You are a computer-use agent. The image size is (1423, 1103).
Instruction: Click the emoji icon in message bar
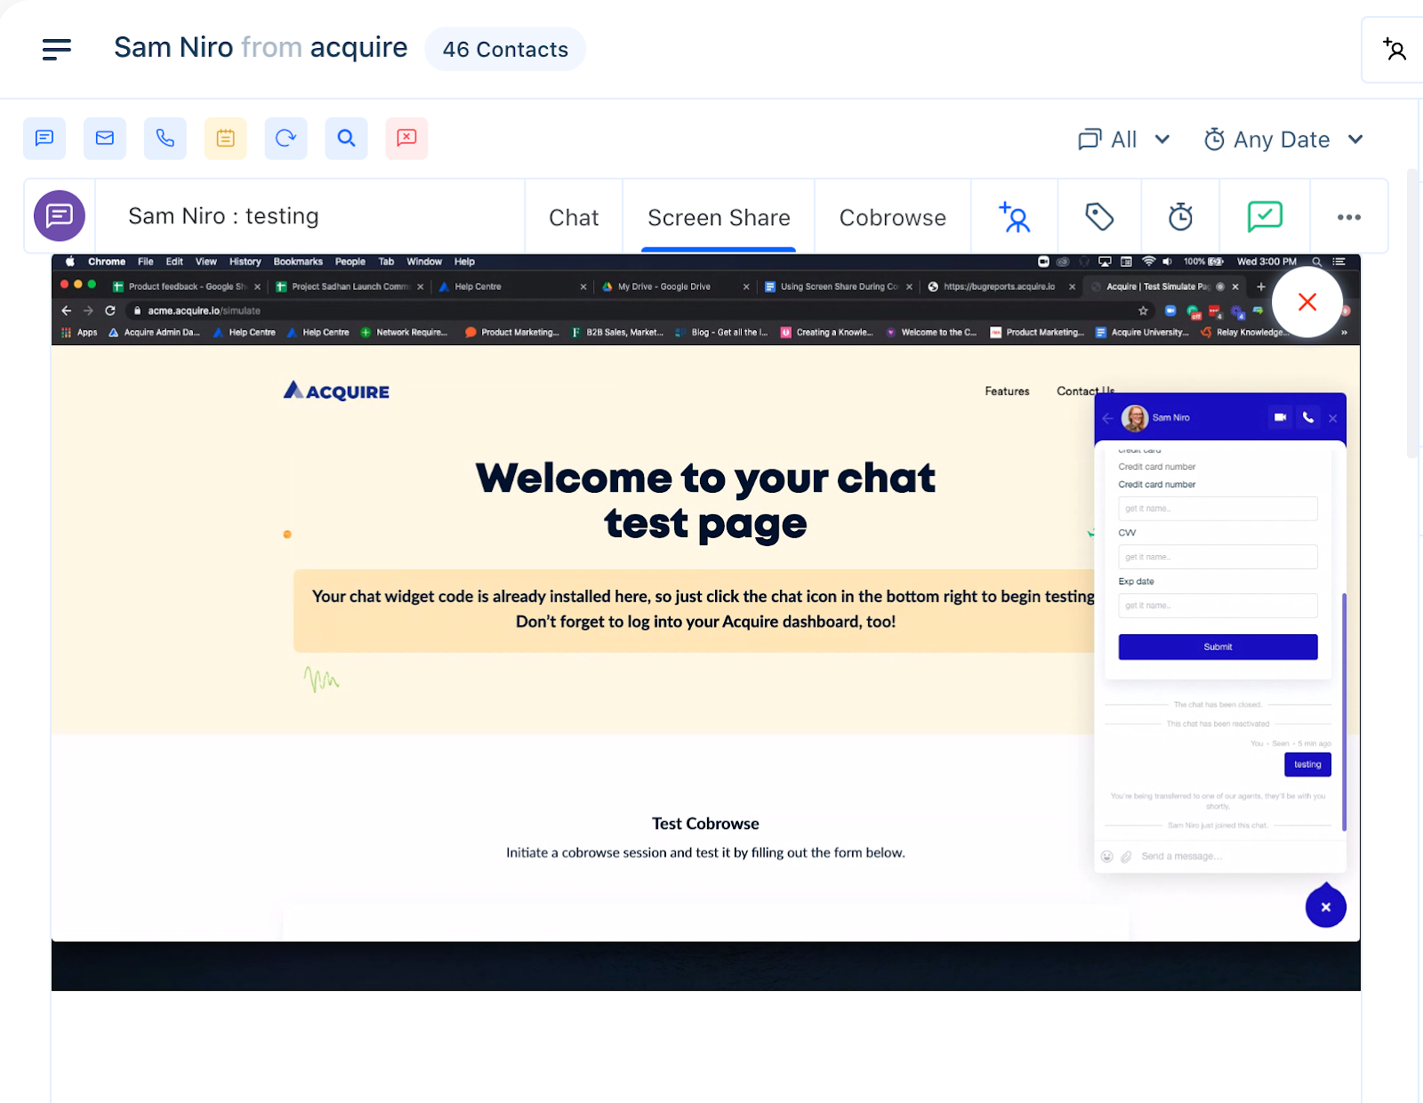coord(1107,857)
